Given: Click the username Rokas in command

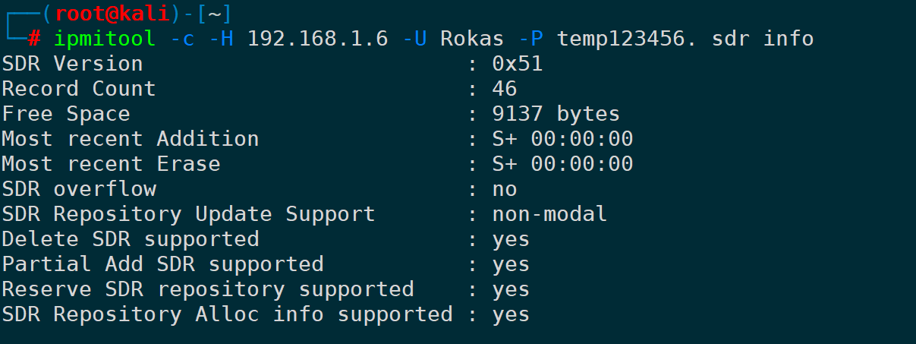Looking at the screenshot, I should pos(473,38).
